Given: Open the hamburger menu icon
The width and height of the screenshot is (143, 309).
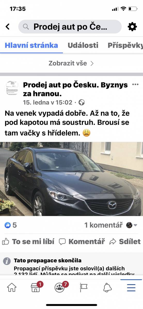Looking at the screenshot, I should point(131,287).
